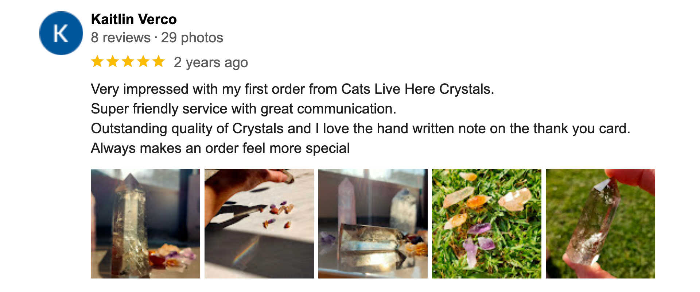Click the "29 photos" count text

tap(192, 38)
